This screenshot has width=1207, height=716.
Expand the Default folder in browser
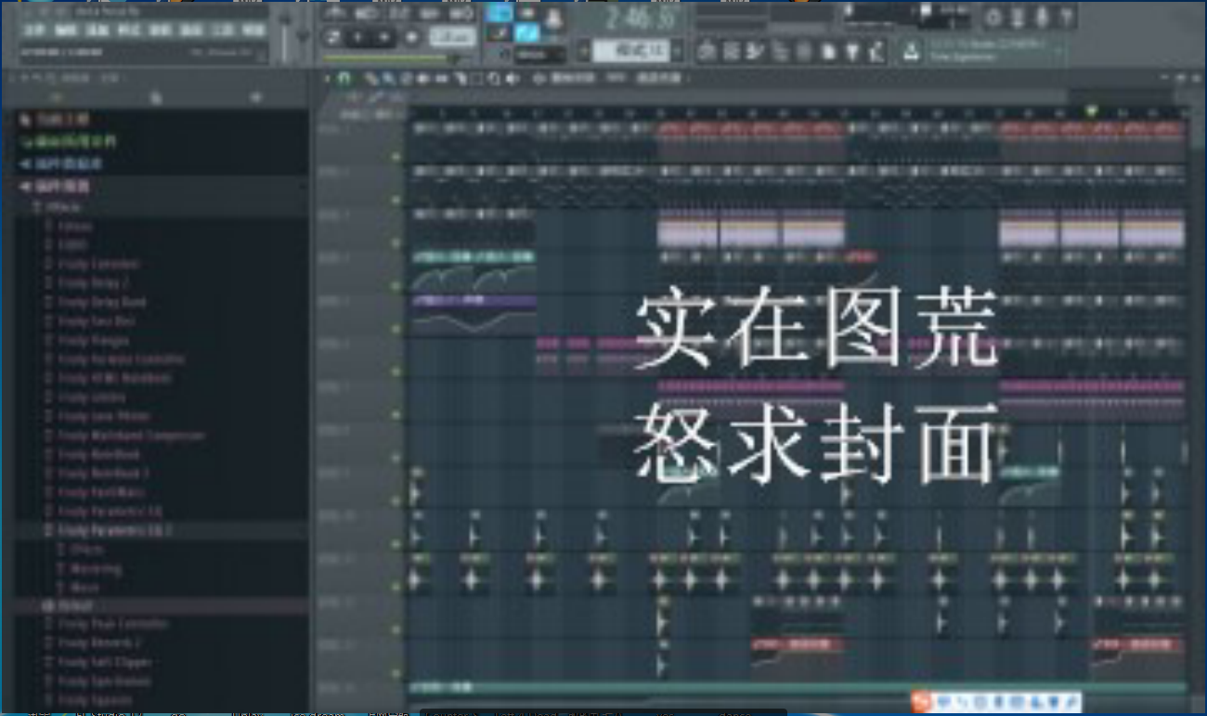pos(67,605)
